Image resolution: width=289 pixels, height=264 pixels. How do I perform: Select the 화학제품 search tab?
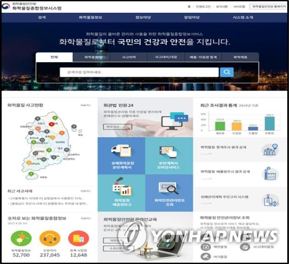240,57
